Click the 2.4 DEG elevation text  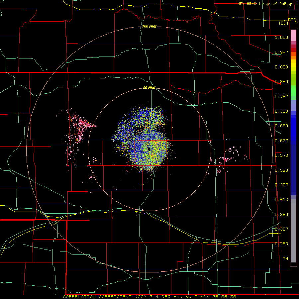160,297
